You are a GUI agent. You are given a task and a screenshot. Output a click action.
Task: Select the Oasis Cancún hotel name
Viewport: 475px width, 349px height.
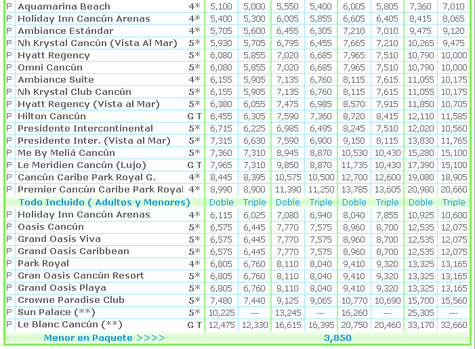(x=51, y=227)
